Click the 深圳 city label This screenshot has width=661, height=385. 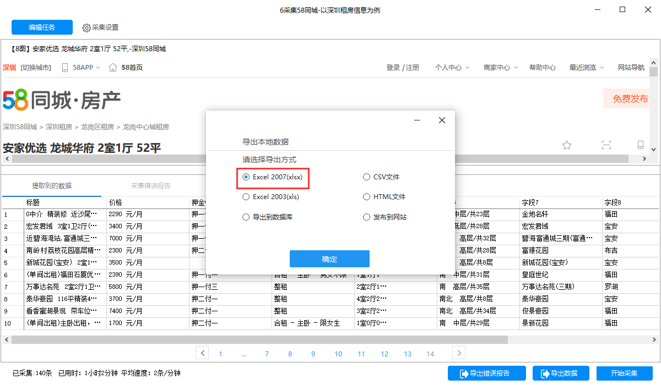click(x=9, y=68)
